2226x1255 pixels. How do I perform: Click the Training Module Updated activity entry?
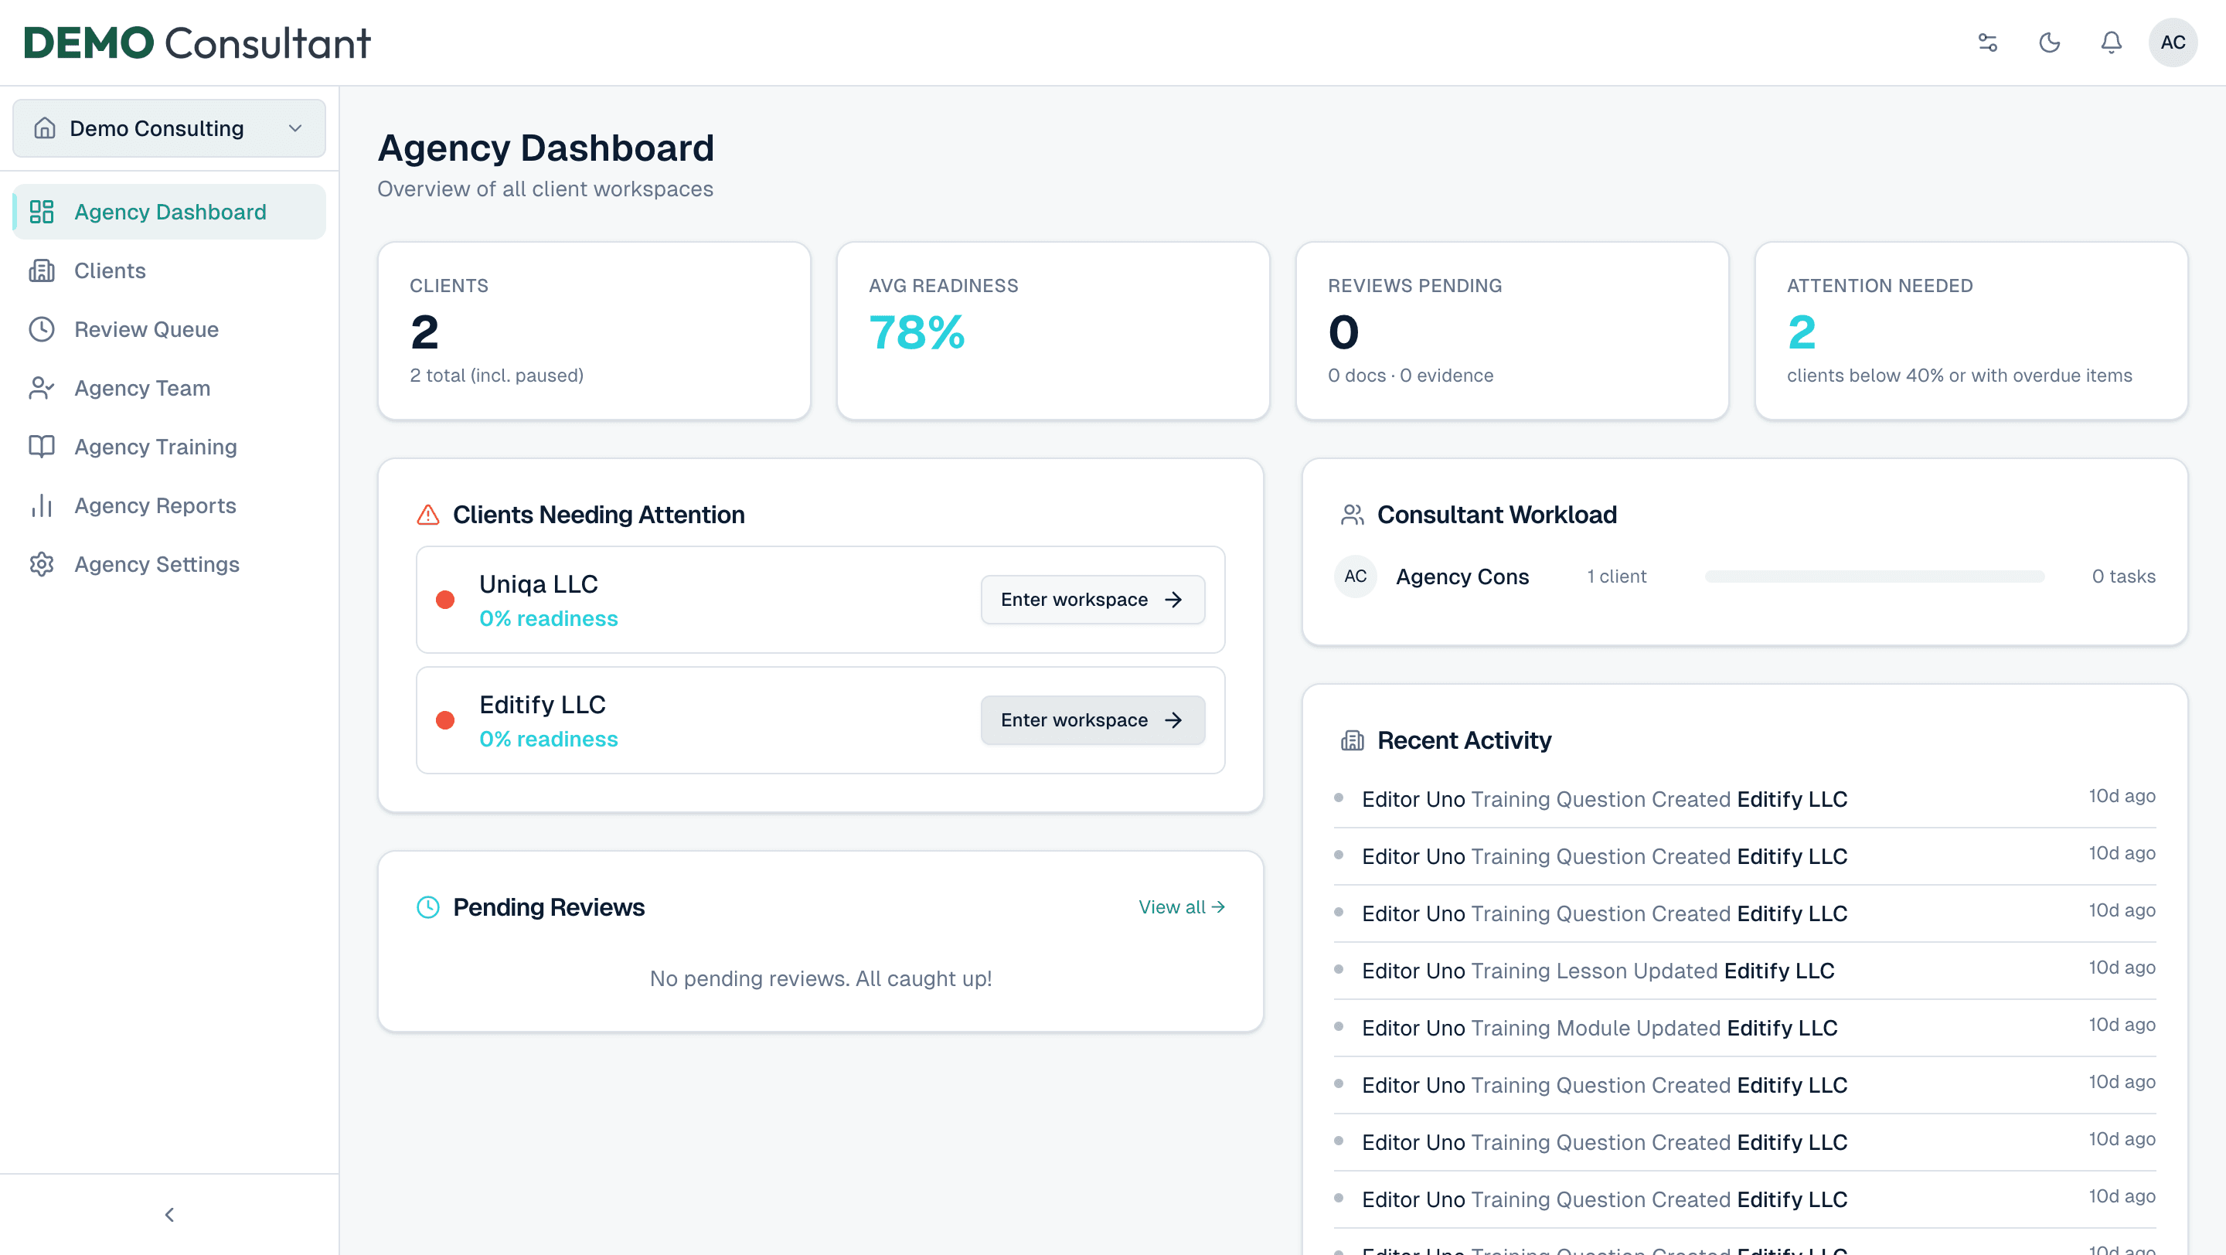point(1744,1027)
